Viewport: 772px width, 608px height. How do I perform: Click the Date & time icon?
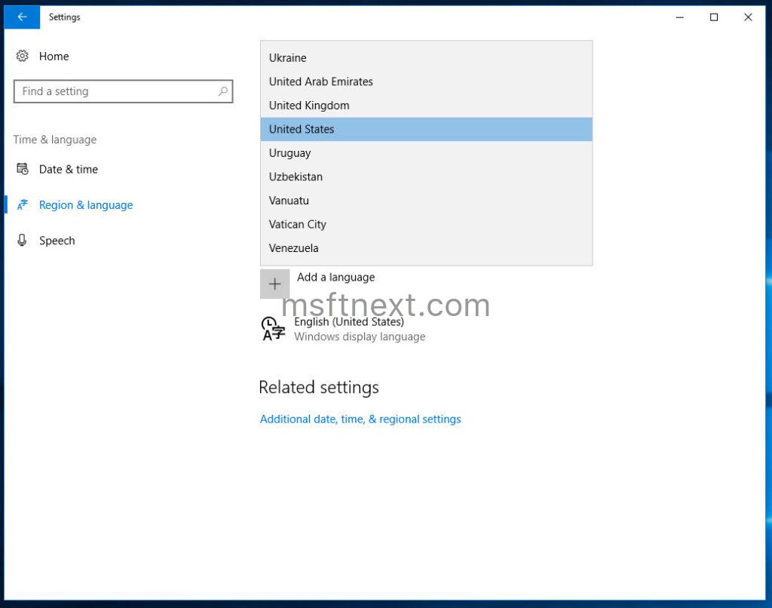(22, 170)
